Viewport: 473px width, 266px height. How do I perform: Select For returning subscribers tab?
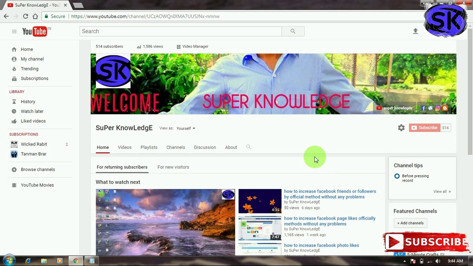122,167
